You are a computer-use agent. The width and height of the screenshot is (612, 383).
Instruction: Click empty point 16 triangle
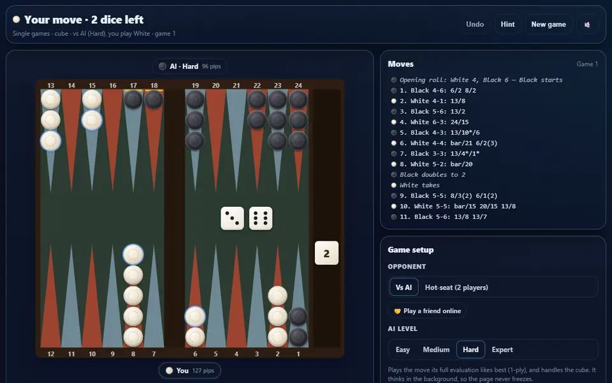pyautogui.click(x=112, y=140)
